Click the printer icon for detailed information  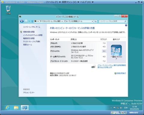pyautogui.click(x=93, y=66)
